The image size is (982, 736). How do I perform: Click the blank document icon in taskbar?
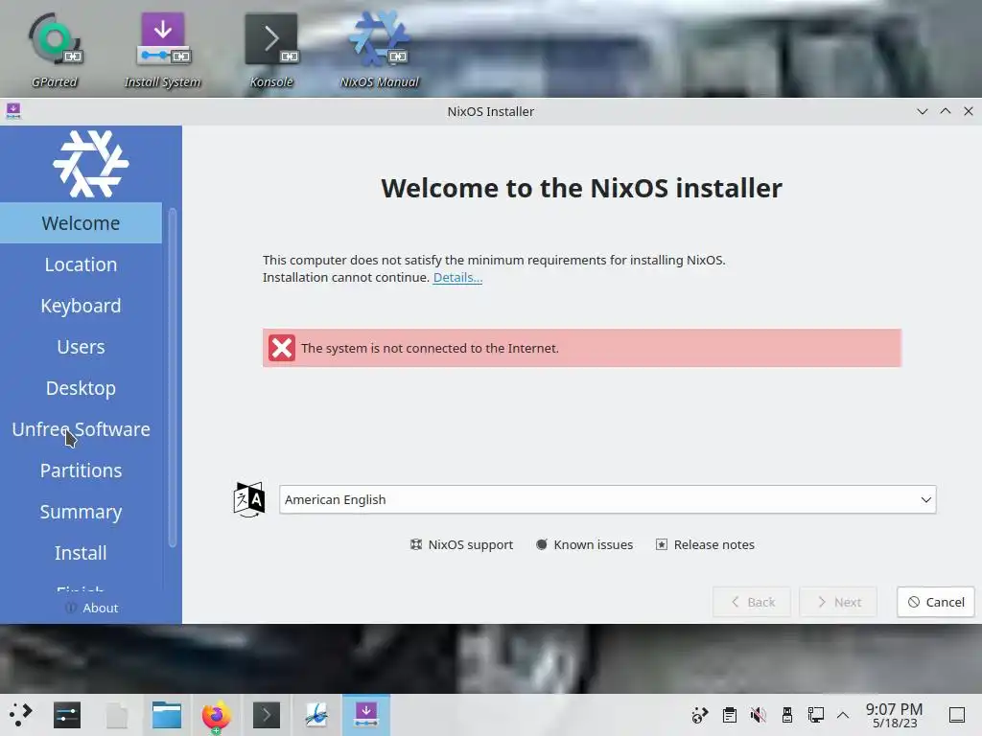[117, 715]
